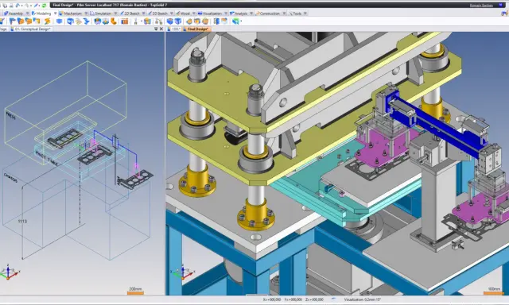
Task: Open arrow beside the green globe icon
Action: tap(241, 21)
